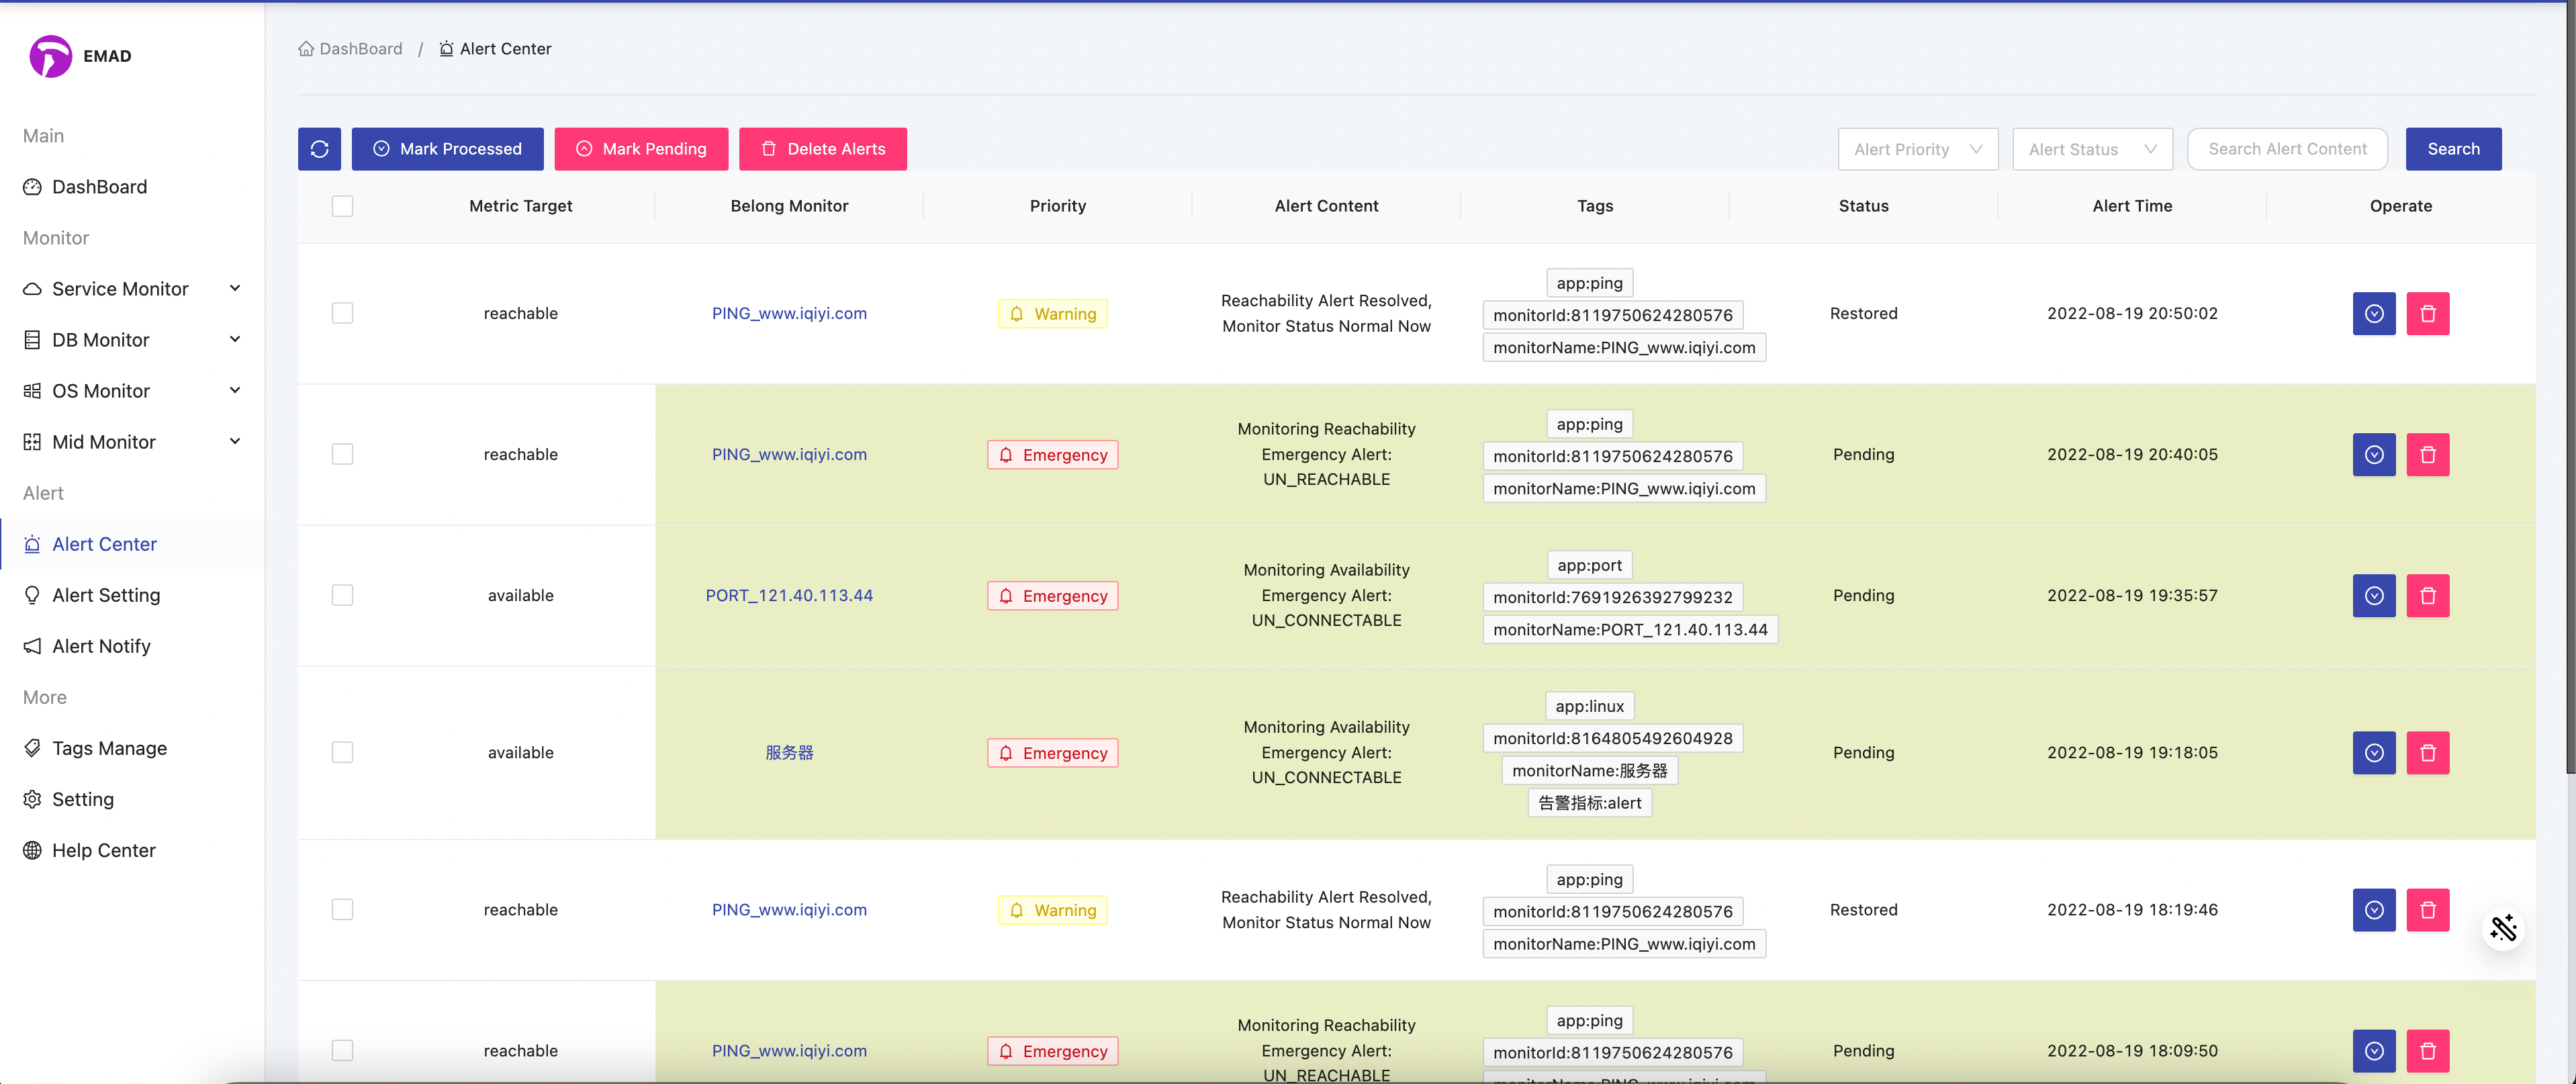Viewport: 2576px width, 1084px height.
Task: Click the Mid Monitor sidebar icon
Action: click(x=32, y=442)
